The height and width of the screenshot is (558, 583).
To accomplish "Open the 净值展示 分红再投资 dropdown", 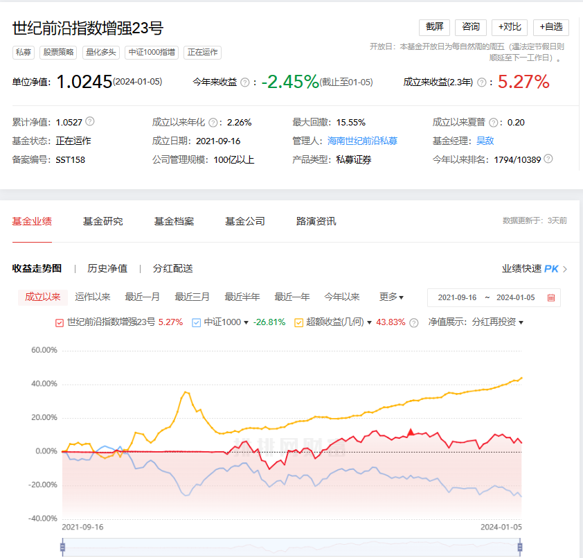I will (x=498, y=322).
